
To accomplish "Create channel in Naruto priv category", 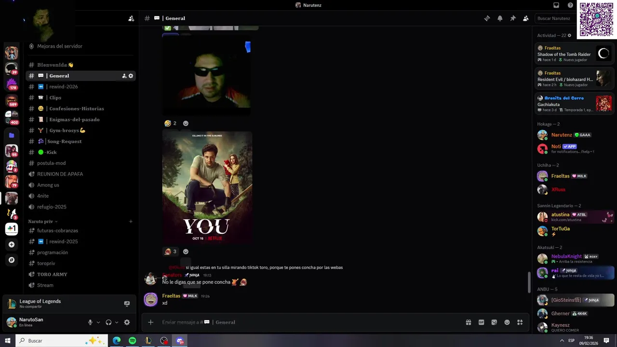I will (131, 222).
